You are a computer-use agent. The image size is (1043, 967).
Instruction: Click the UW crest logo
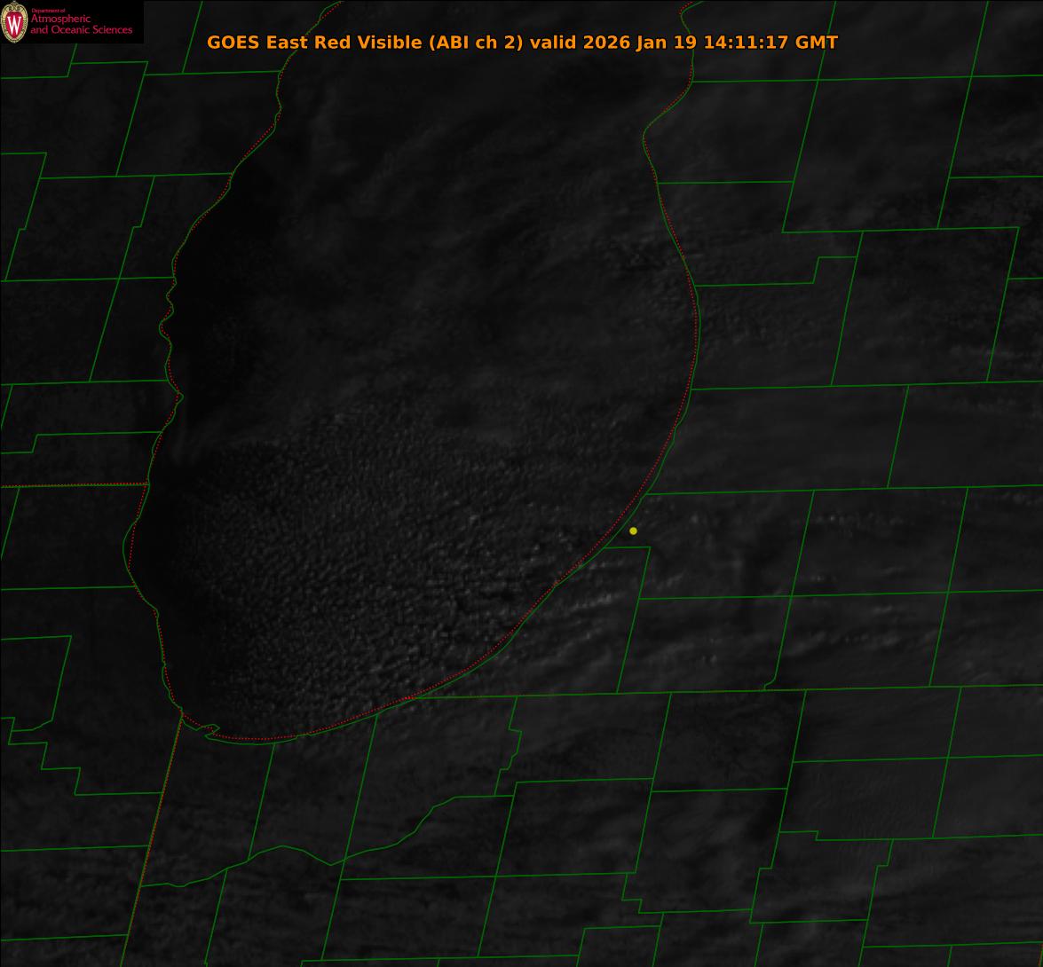(14, 22)
